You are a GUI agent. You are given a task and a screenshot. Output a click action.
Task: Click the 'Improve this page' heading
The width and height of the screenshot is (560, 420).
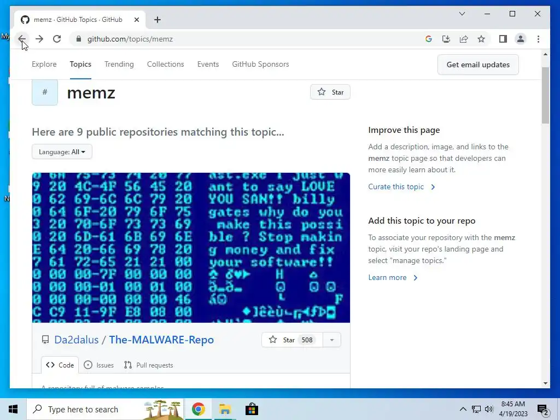click(x=404, y=130)
